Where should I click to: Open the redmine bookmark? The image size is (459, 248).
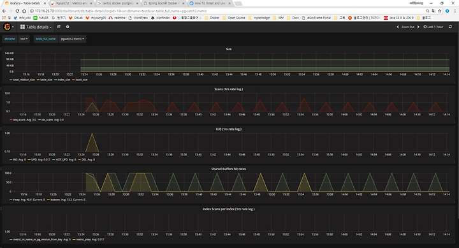117,18
